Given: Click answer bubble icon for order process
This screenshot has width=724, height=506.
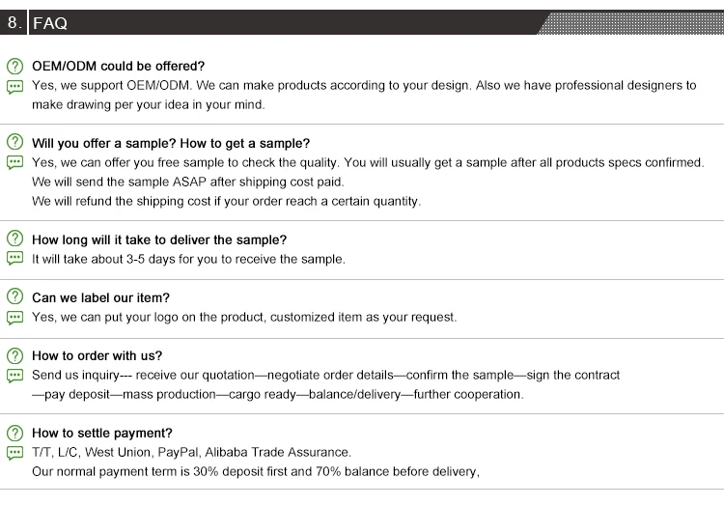Looking at the screenshot, I should coord(14,375).
